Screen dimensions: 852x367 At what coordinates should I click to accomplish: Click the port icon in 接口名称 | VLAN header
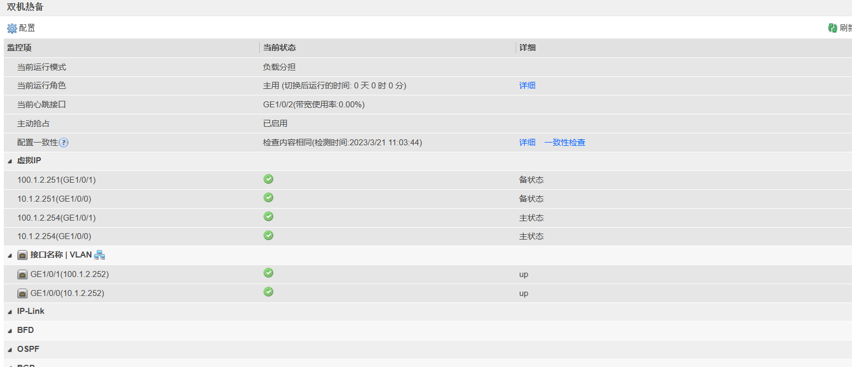point(22,255)
